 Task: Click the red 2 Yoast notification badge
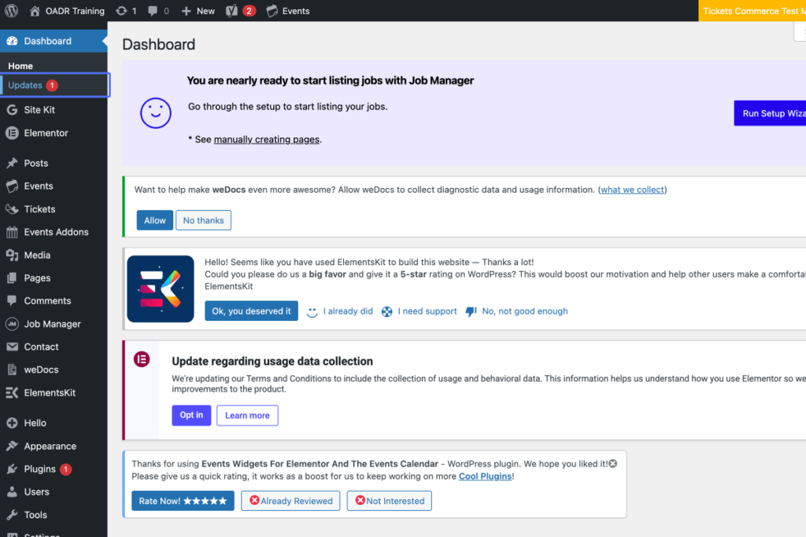(x=250, y=11)
